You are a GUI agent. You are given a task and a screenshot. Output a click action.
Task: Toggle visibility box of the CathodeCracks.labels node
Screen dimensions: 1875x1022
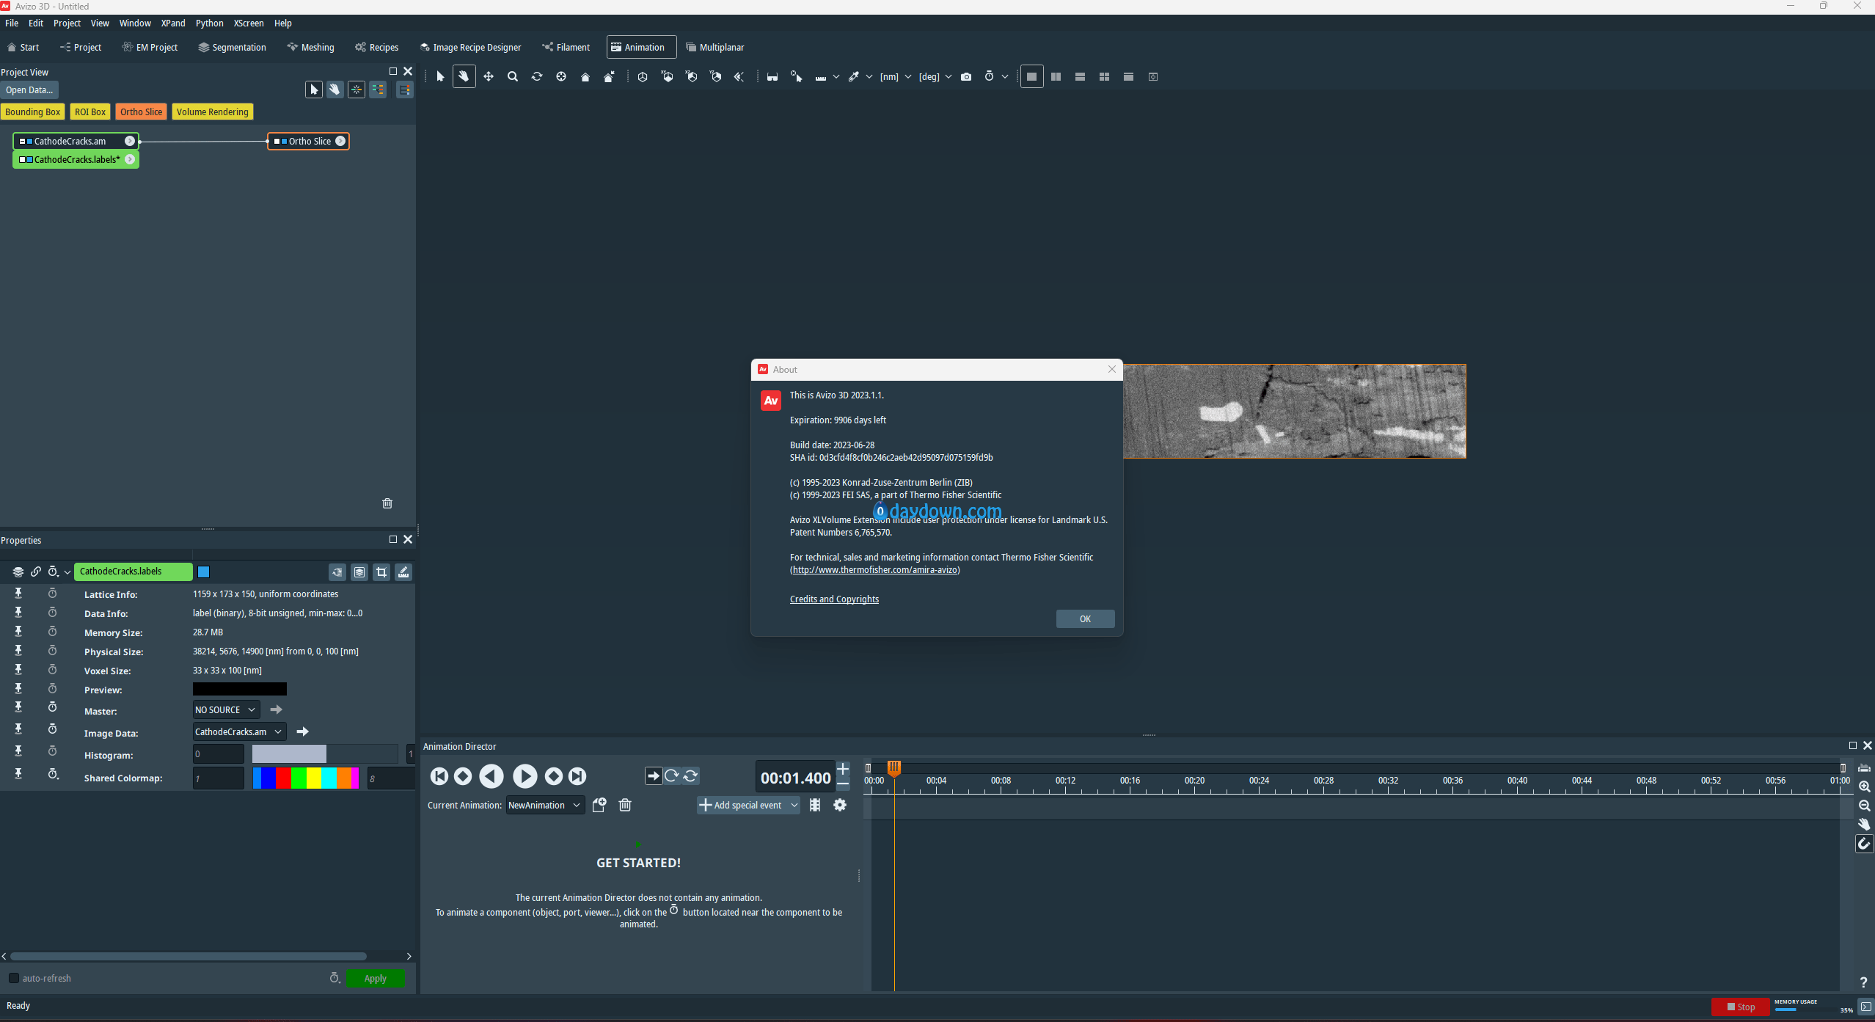[23, 159]
